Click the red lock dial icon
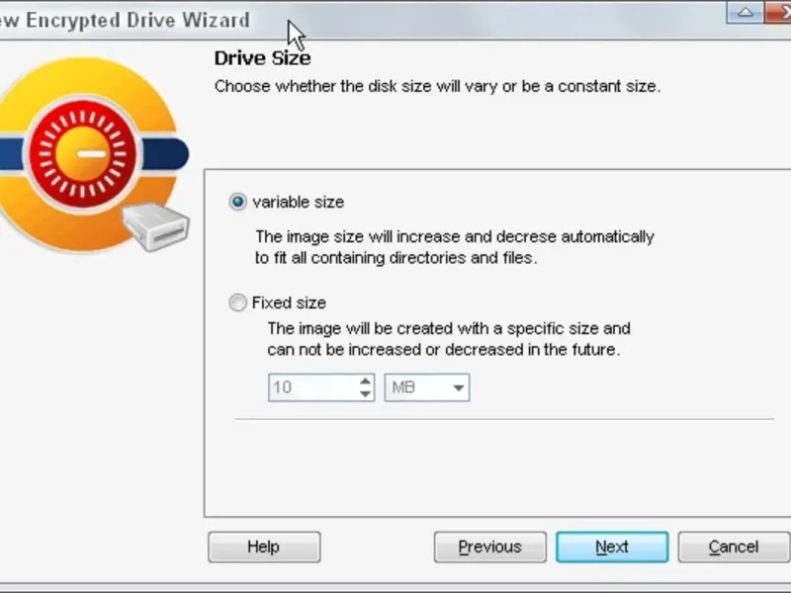This screenshot has height=593, width=791. pos(83,154)
